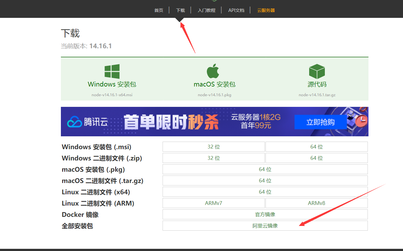The width and height of the screenshot is (403, 251).
Task: Click the 立即抢购 banner button
Action: (320, 122)
